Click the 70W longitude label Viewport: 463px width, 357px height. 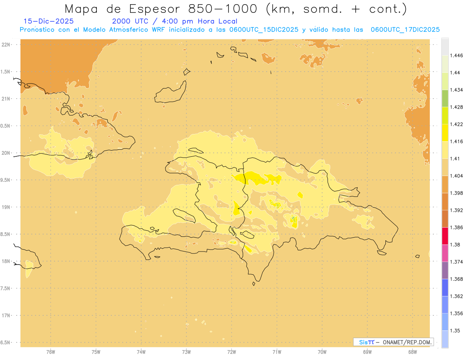click(x=322, y=352)
